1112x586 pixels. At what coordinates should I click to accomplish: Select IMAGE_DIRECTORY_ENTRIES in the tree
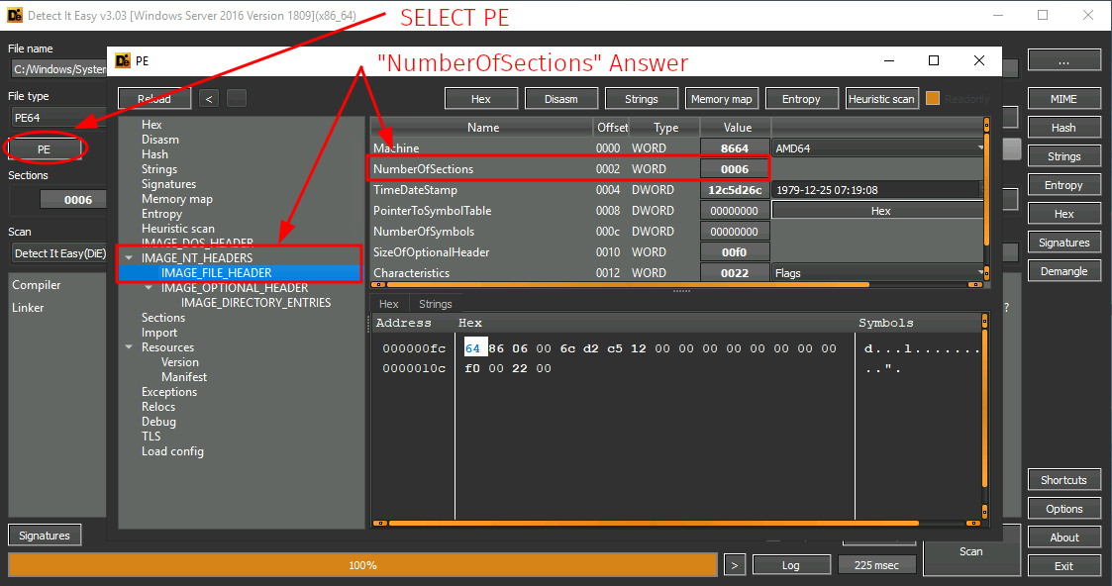tap(255, 303)
